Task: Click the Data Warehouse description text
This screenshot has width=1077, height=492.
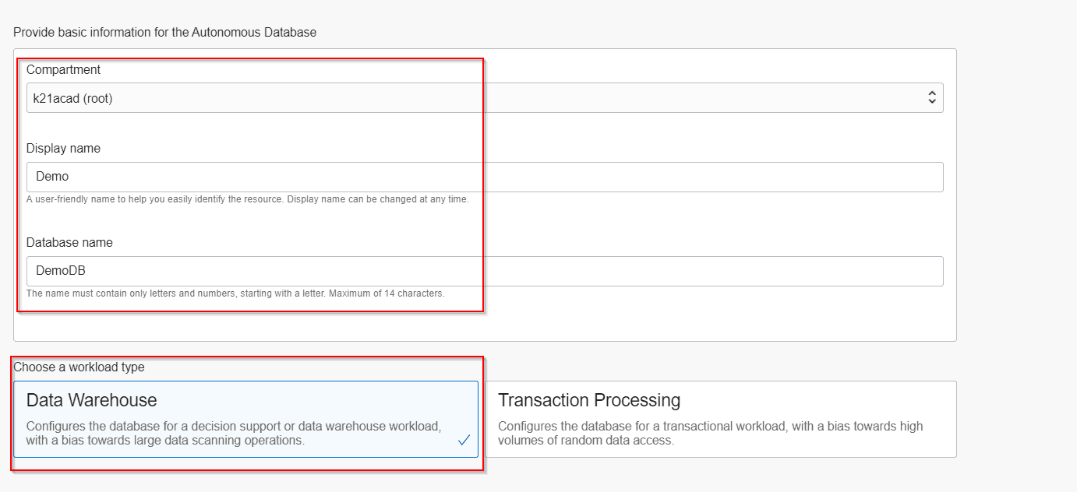Action: pos(234,433)
